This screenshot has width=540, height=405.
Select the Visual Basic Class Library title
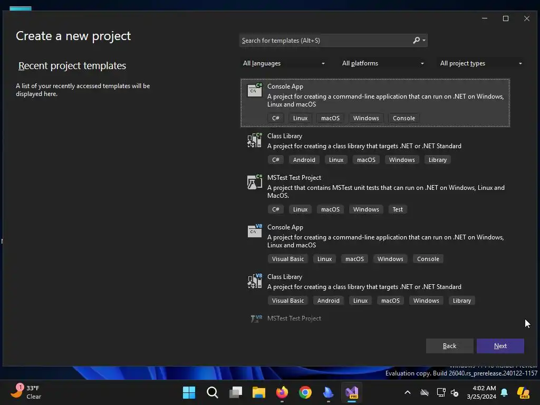pos(284,277)
